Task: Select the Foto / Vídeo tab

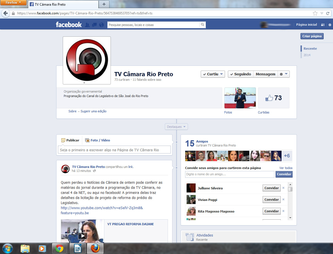Action: pos(98,140)
